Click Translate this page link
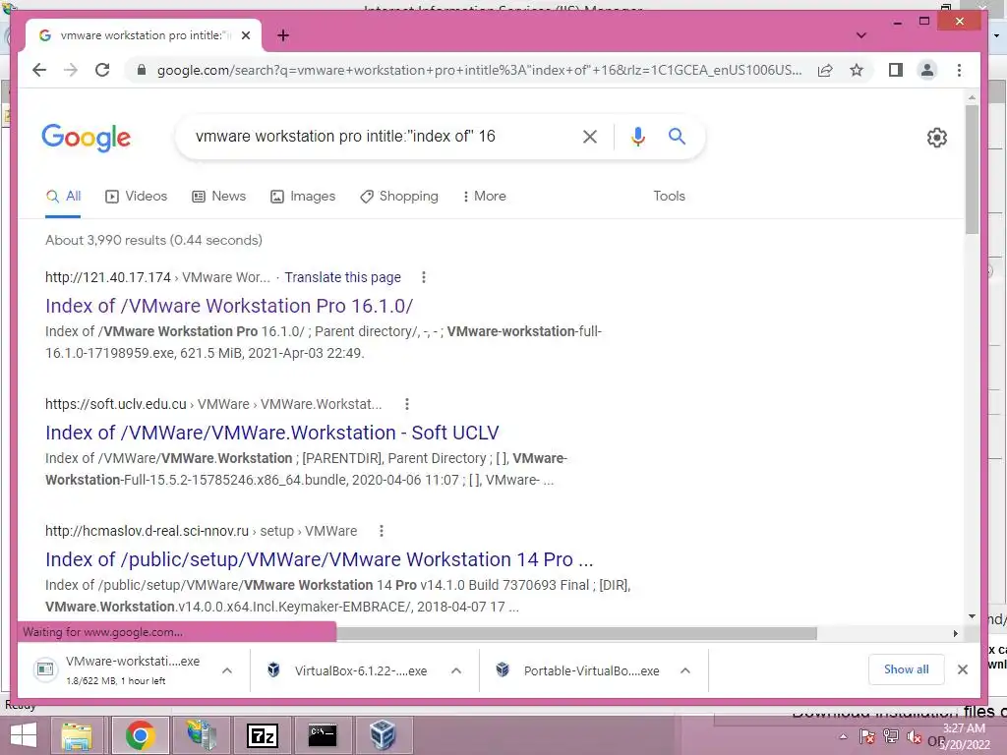Image resolution: width=1007 pixels, height=755 pixels. (343, 277)
